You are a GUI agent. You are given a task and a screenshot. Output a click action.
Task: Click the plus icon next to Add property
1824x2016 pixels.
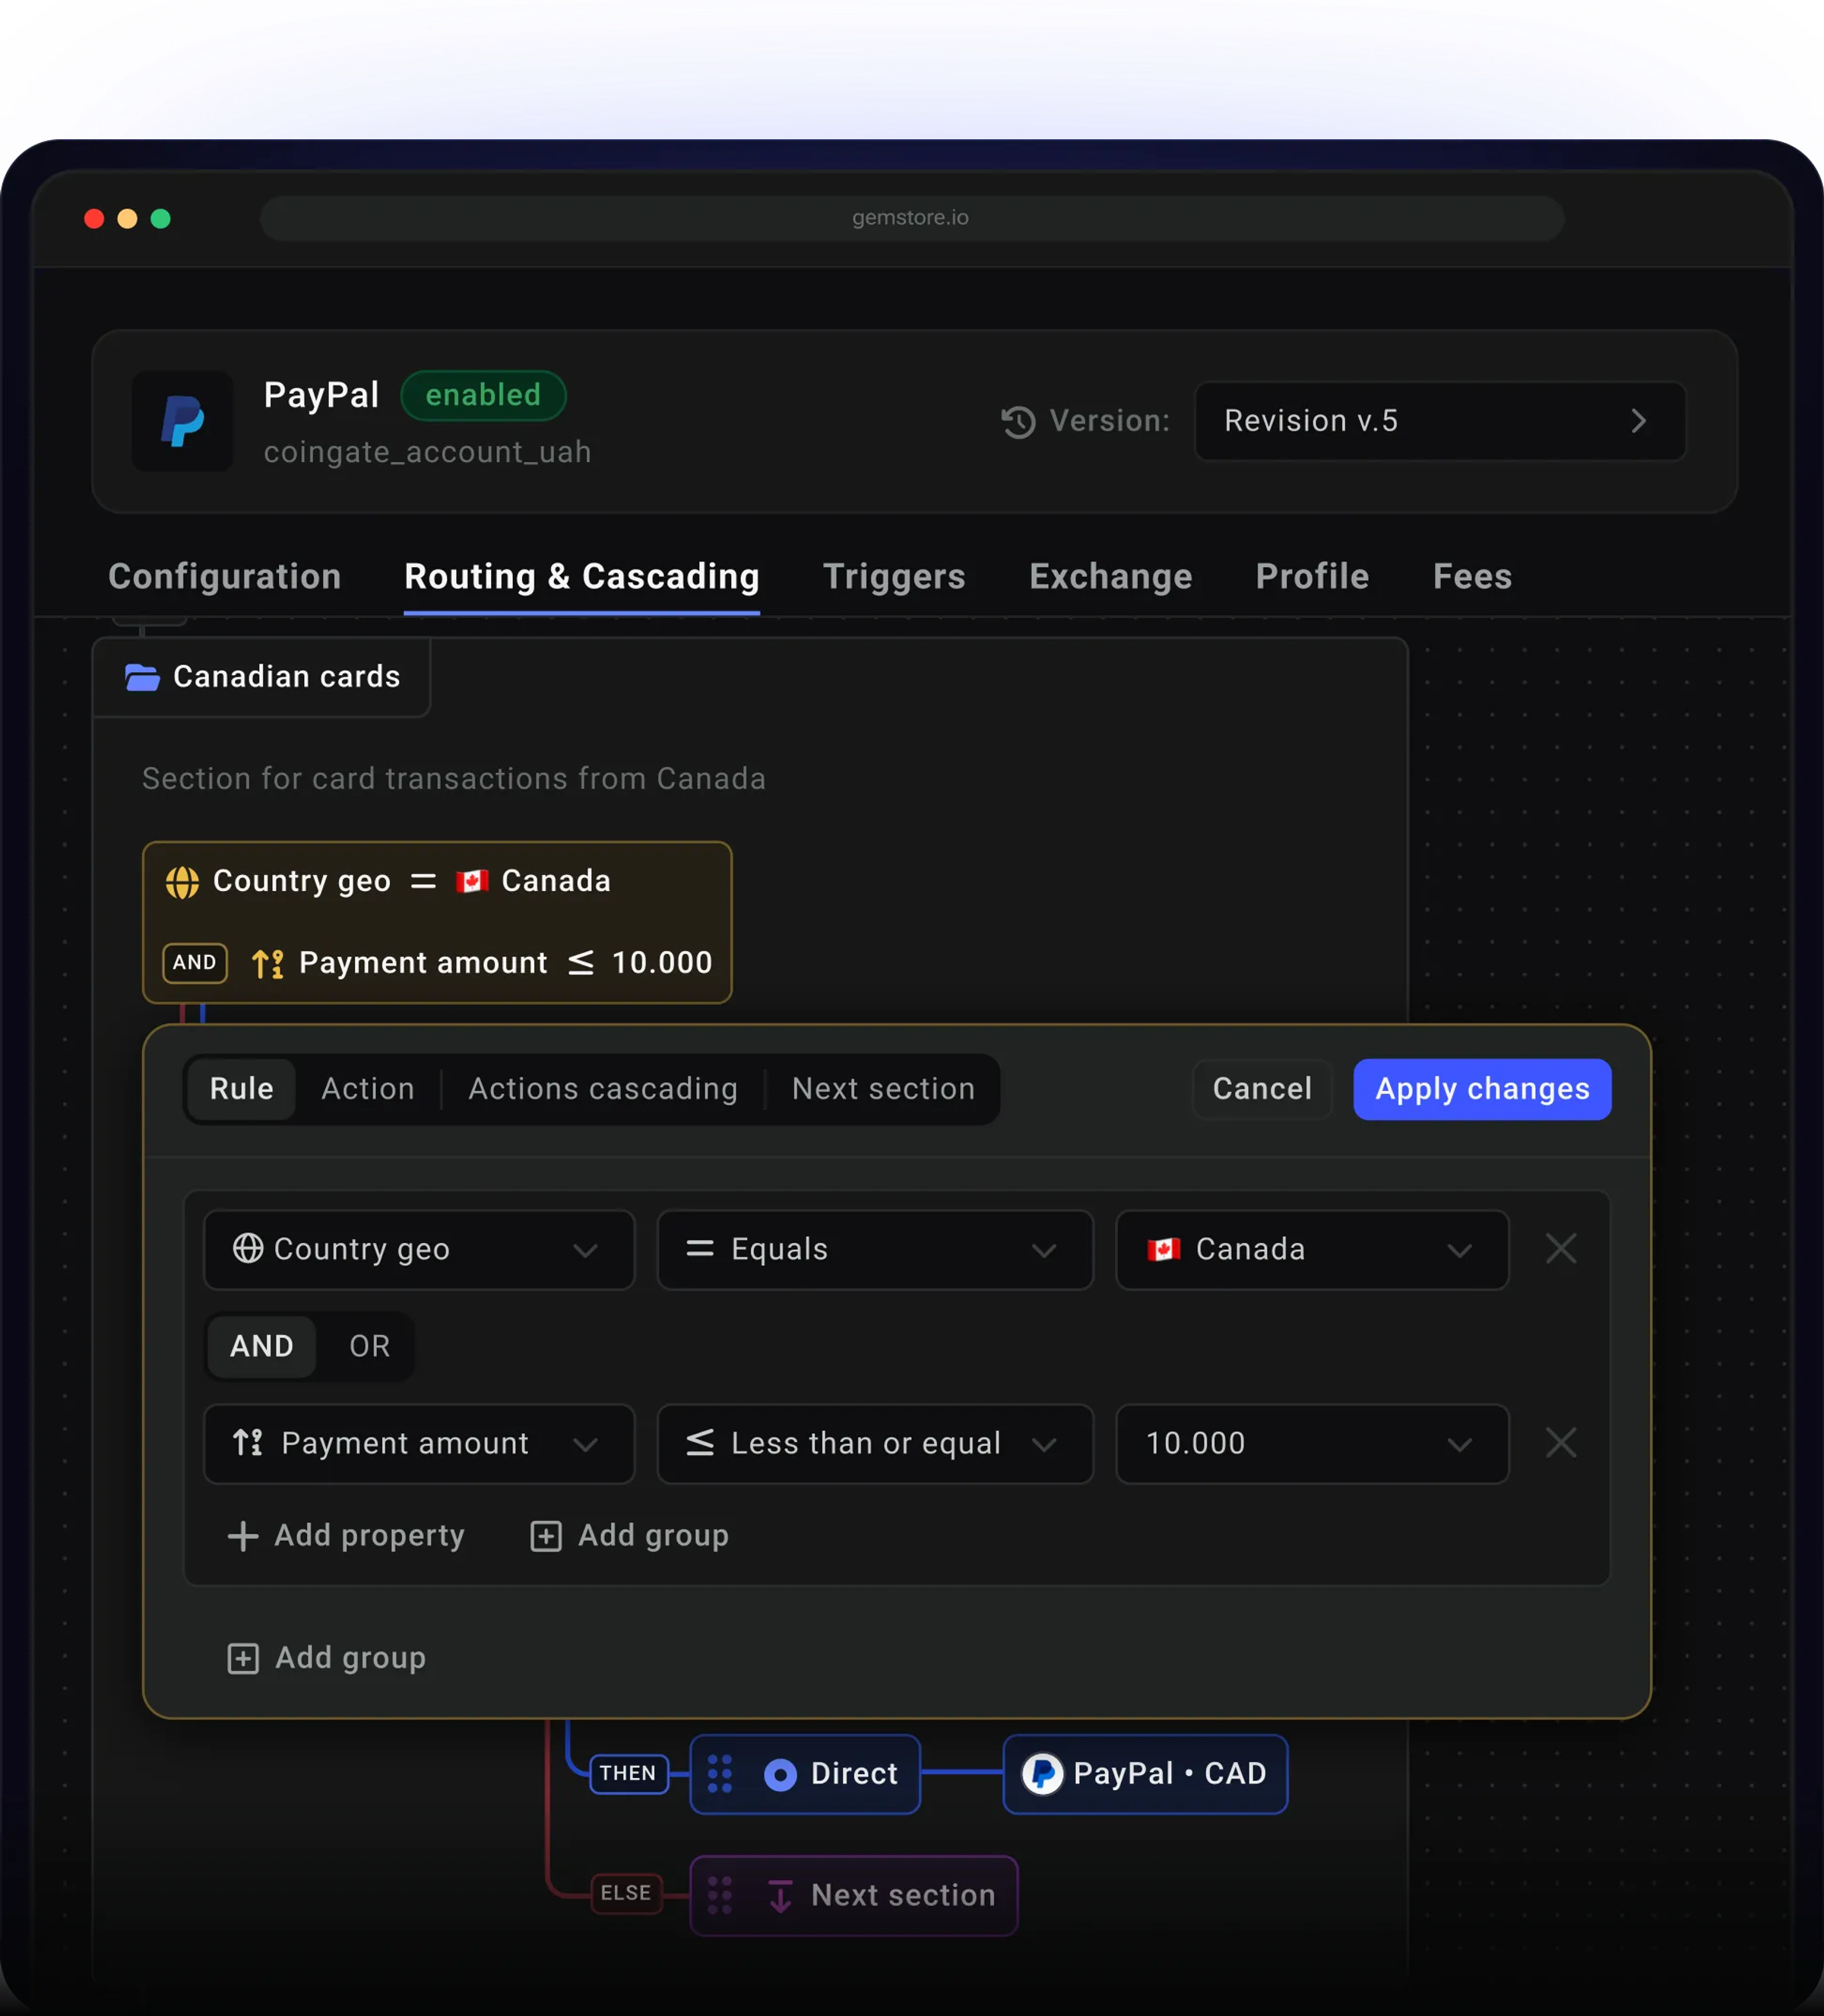click(243, 1536)
